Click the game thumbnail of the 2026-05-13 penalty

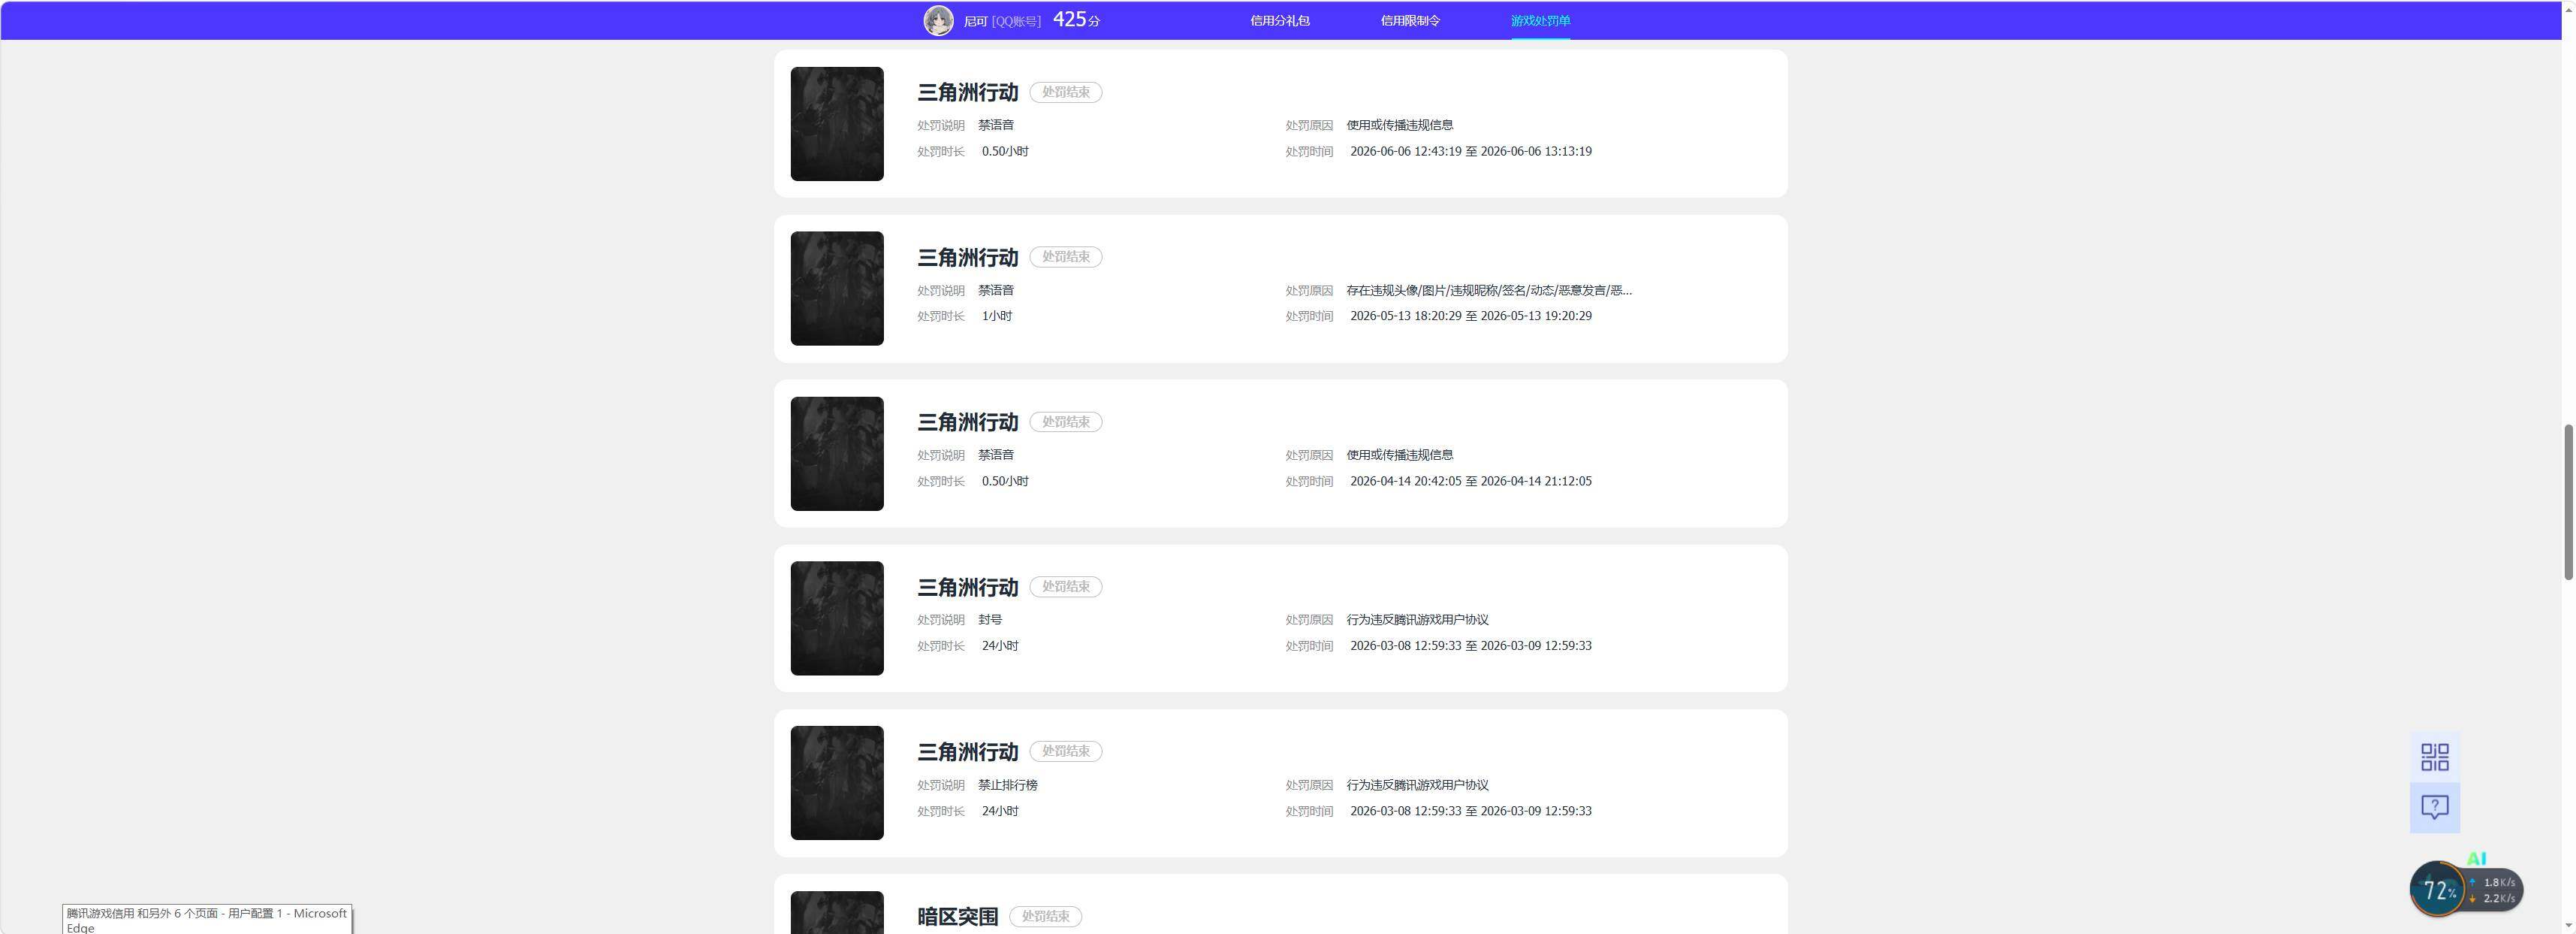point(837,289)
